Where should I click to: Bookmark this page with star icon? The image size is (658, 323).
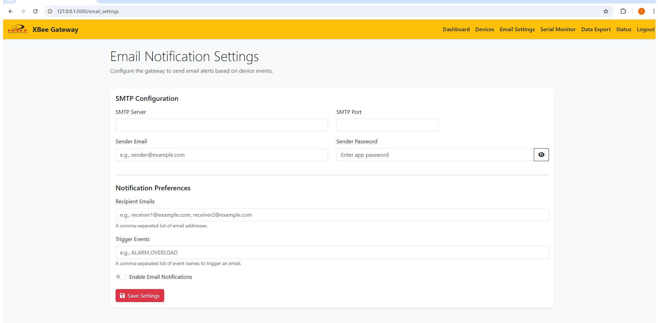[606, 11]
